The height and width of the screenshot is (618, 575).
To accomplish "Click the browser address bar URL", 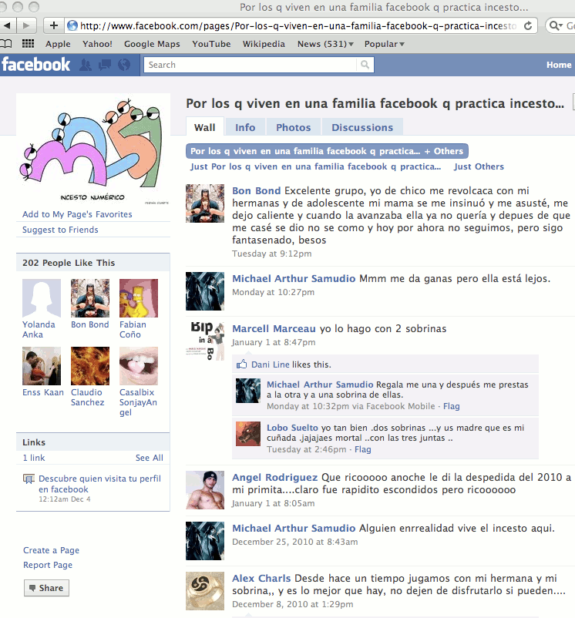I will click(x=298, y=26).
